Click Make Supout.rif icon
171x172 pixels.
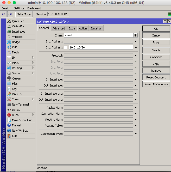[9, 120]
